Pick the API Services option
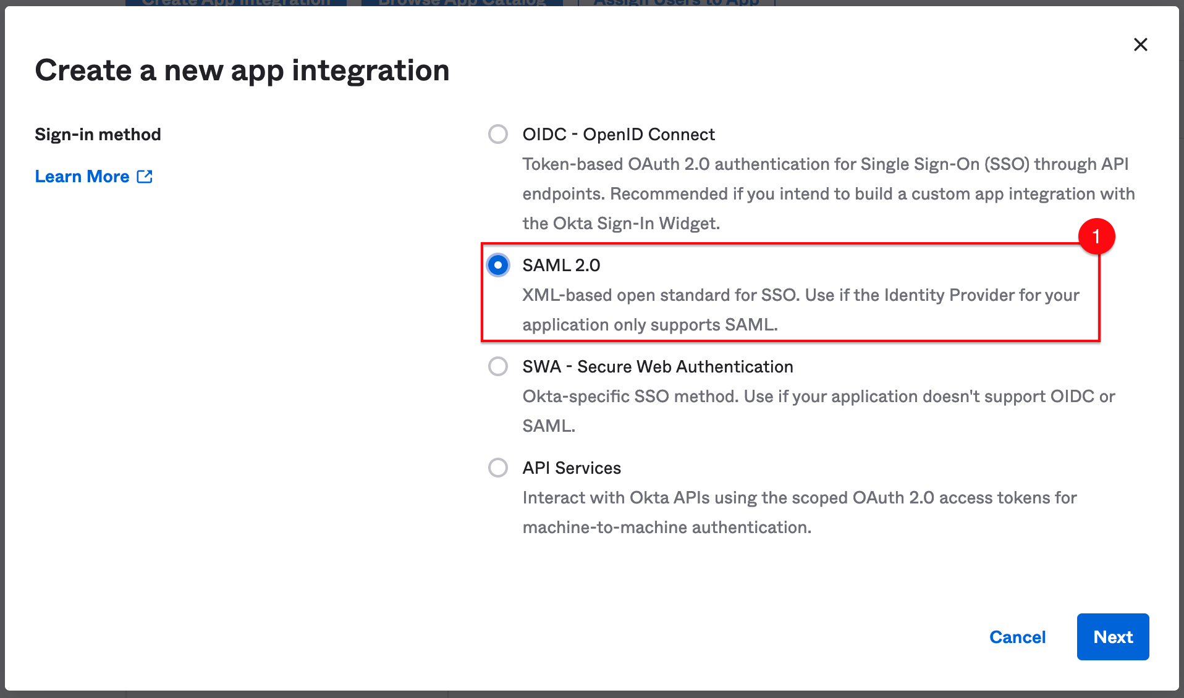This screenshot has height=698, width=1184. (x=497, y=468)
